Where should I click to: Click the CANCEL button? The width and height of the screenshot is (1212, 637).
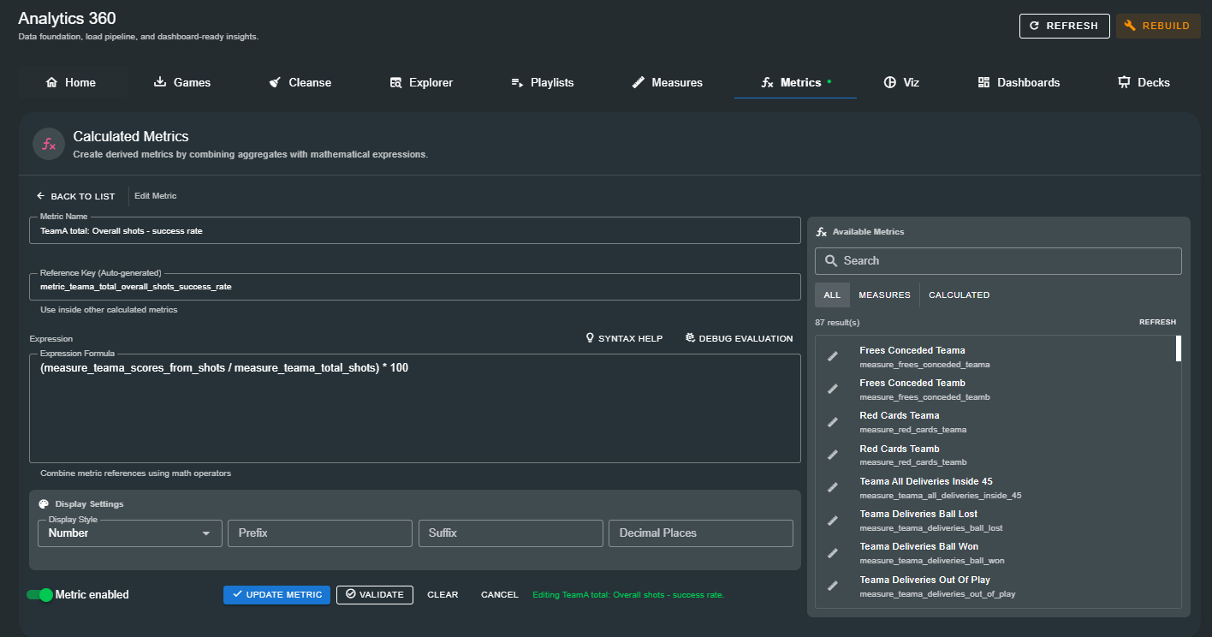(x=500, y=594)
